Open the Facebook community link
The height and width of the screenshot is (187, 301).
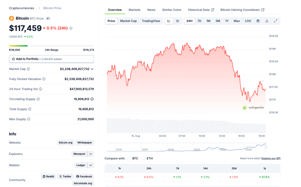point(84,176)
